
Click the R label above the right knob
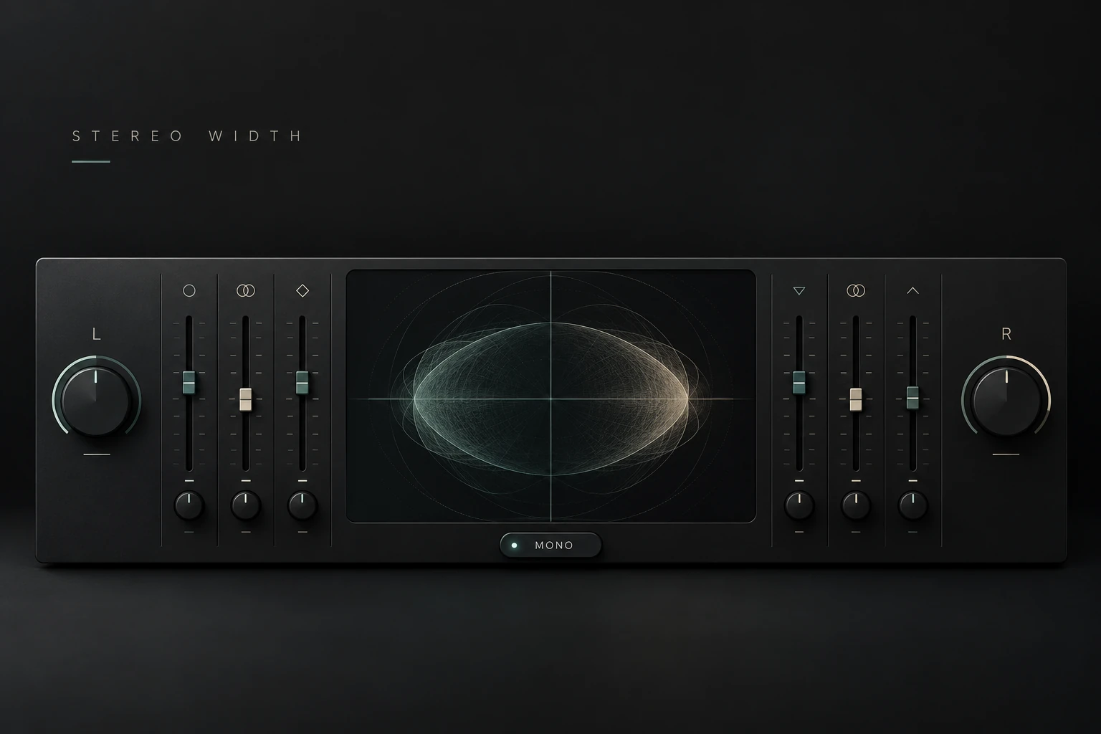(1006, 334)
